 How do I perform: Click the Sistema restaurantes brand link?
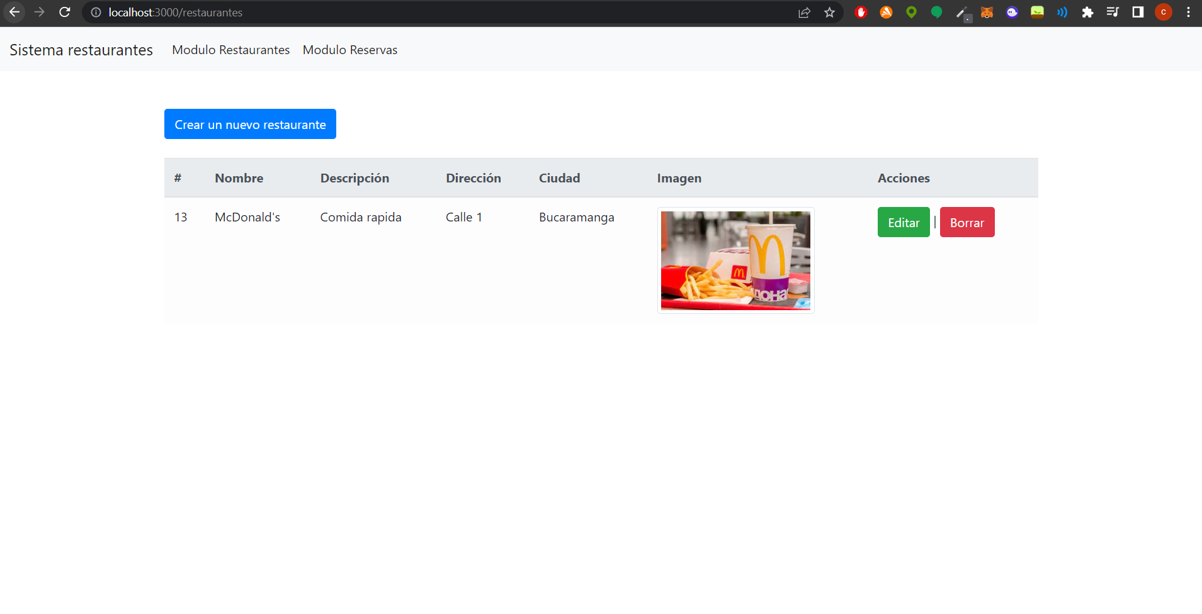point(81,50)
